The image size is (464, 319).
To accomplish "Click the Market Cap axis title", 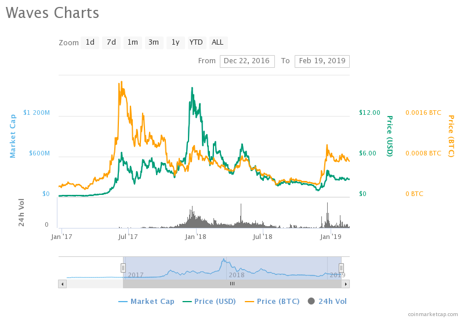I will 12,136.
